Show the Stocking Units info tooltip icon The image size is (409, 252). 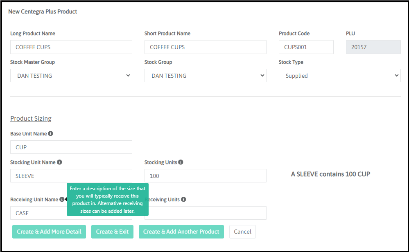(181, 162)
